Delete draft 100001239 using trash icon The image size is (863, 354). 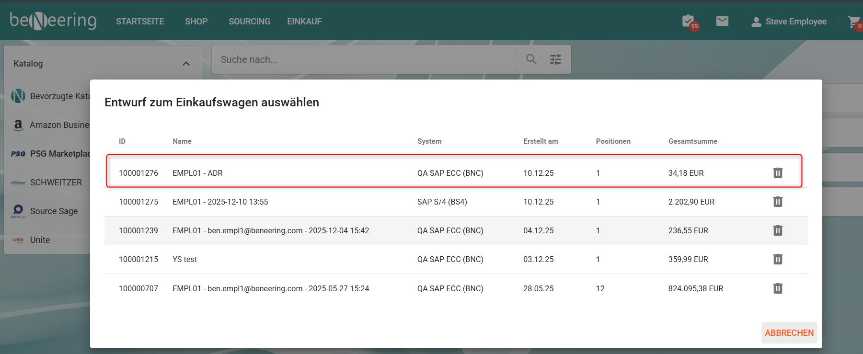coord(777,230)
